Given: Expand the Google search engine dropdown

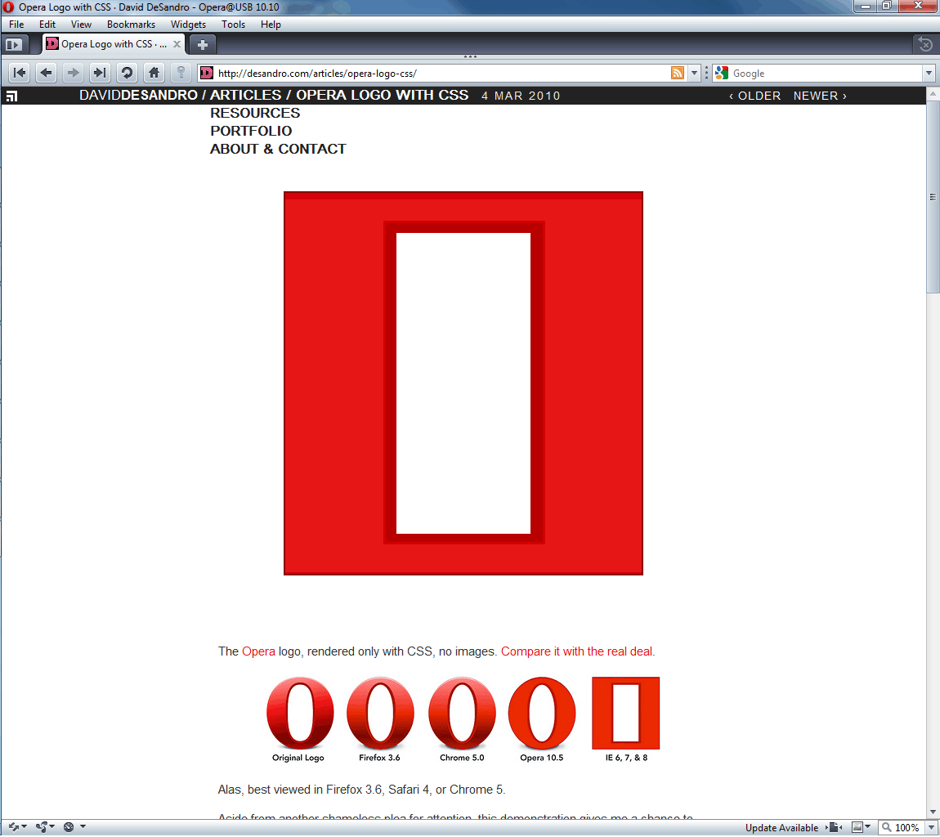Looking at the screenshot, I should tap(929, 73).
